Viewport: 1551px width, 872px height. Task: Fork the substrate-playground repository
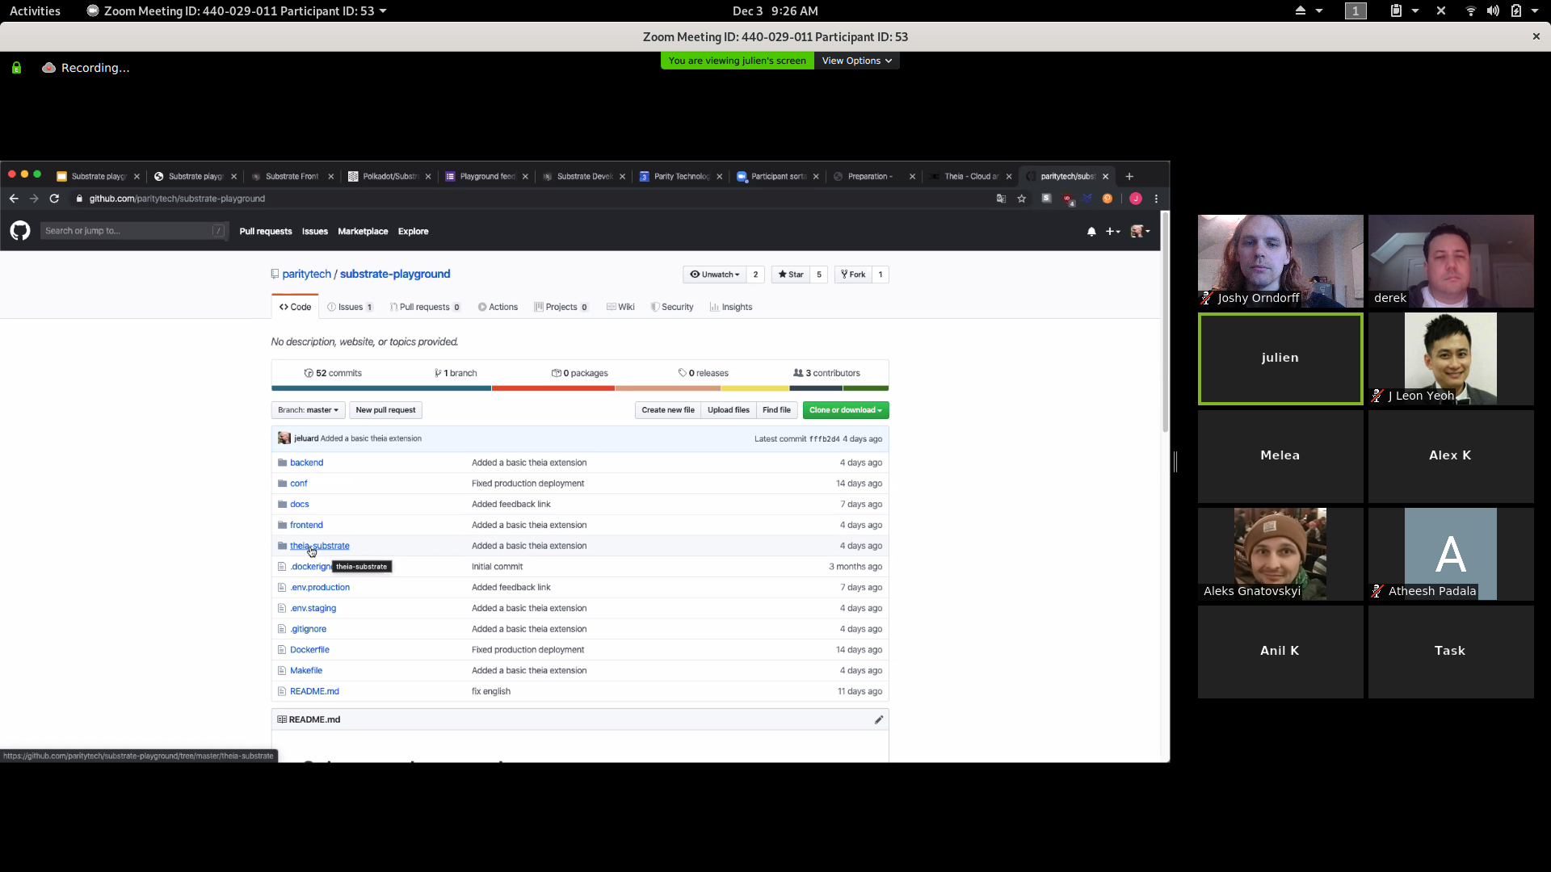click(853, 275)
